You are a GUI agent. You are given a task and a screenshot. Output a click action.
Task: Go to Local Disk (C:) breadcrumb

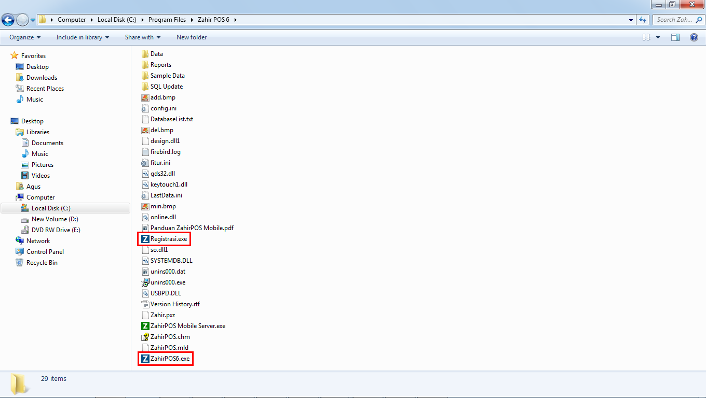[117, 20]
